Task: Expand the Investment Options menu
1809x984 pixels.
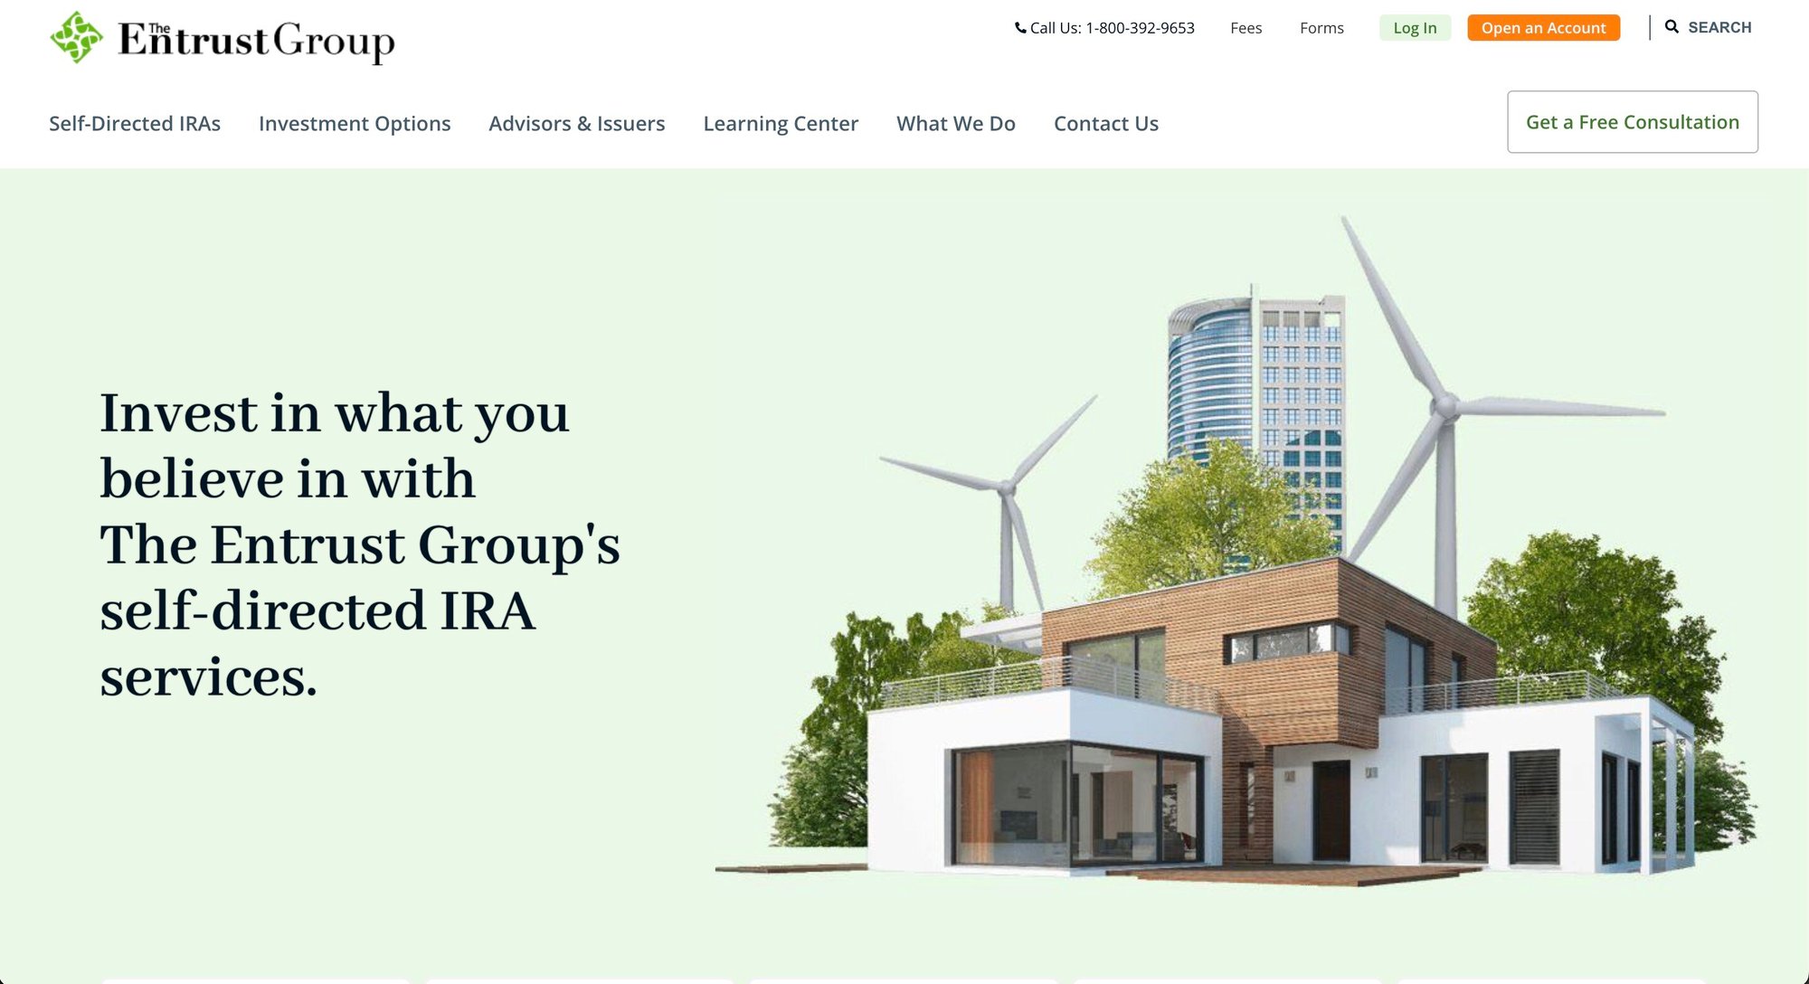Action: tap(355, 123)
